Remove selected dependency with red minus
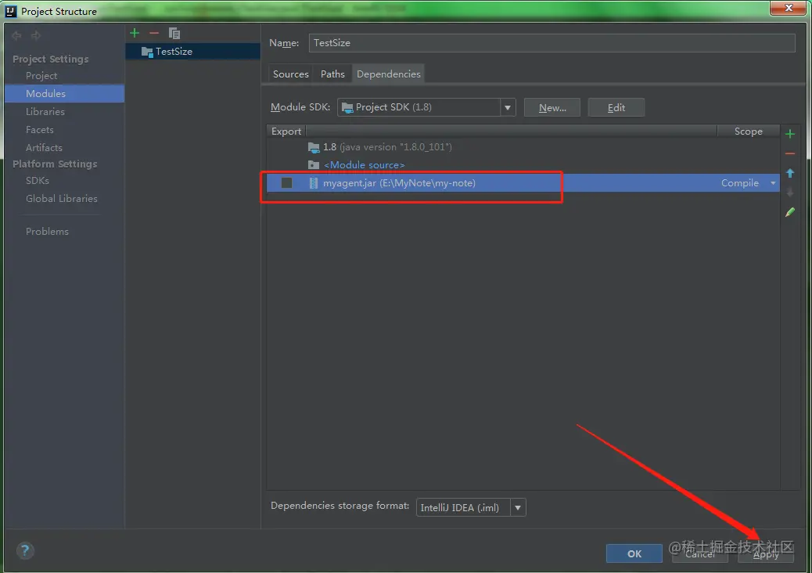812x573 pixels. 790,154
